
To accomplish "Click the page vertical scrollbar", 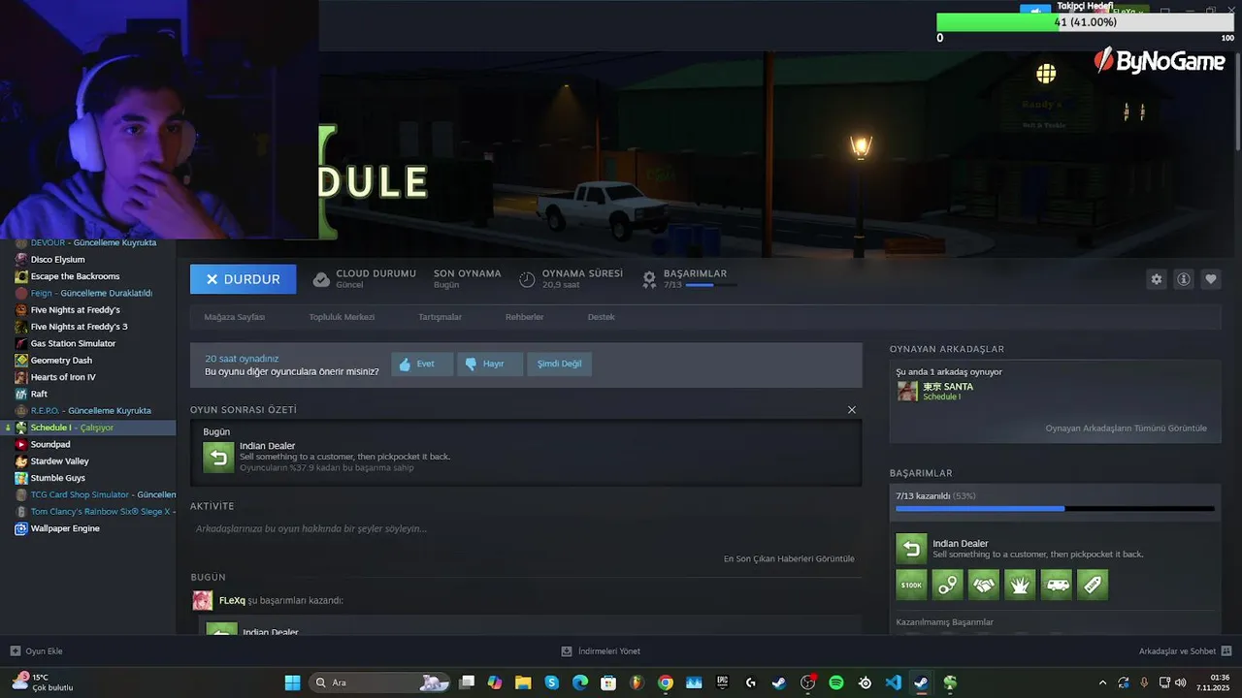I will [1237, 102].
